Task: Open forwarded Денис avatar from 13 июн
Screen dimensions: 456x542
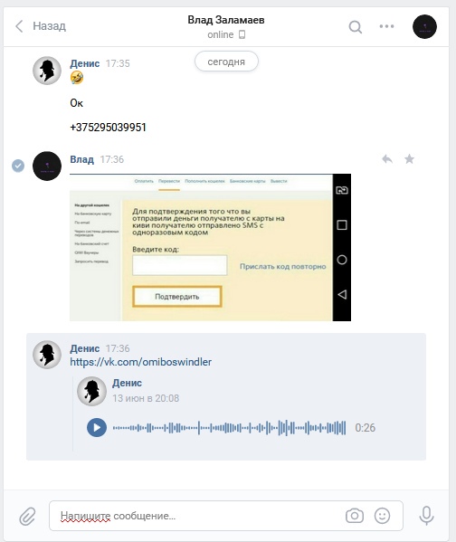Action: (91, 391)
